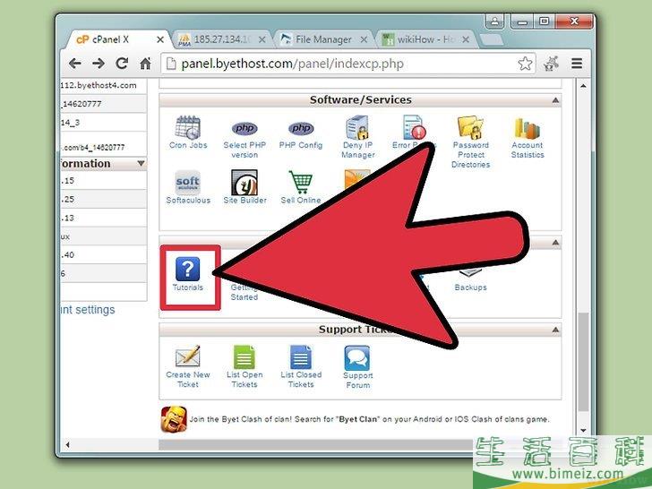Open the Chrome hamburger menu
652x489 pixels.
coord(577,64)
